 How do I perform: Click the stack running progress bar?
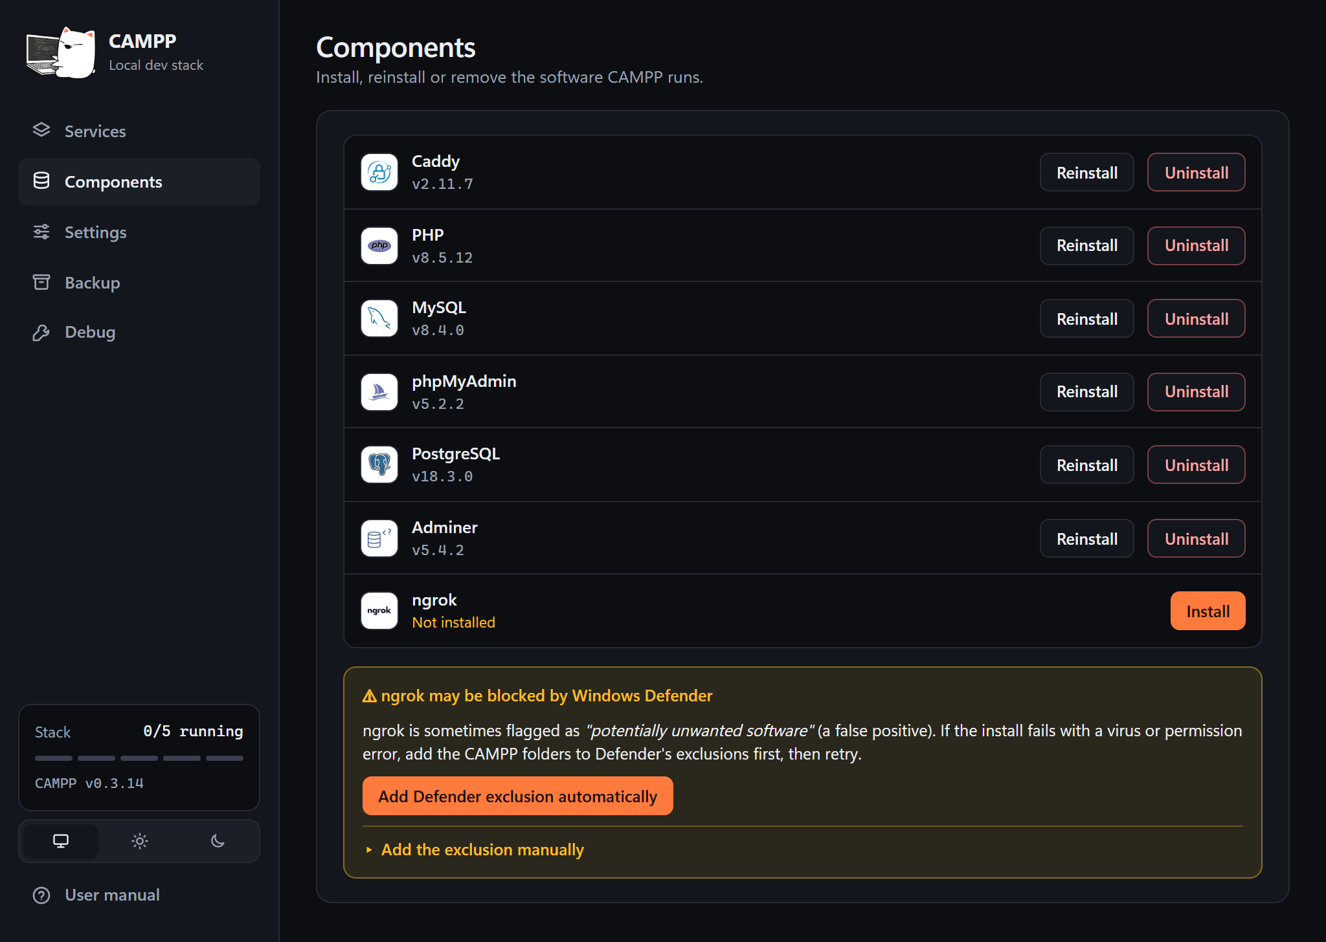click(139, 758)
